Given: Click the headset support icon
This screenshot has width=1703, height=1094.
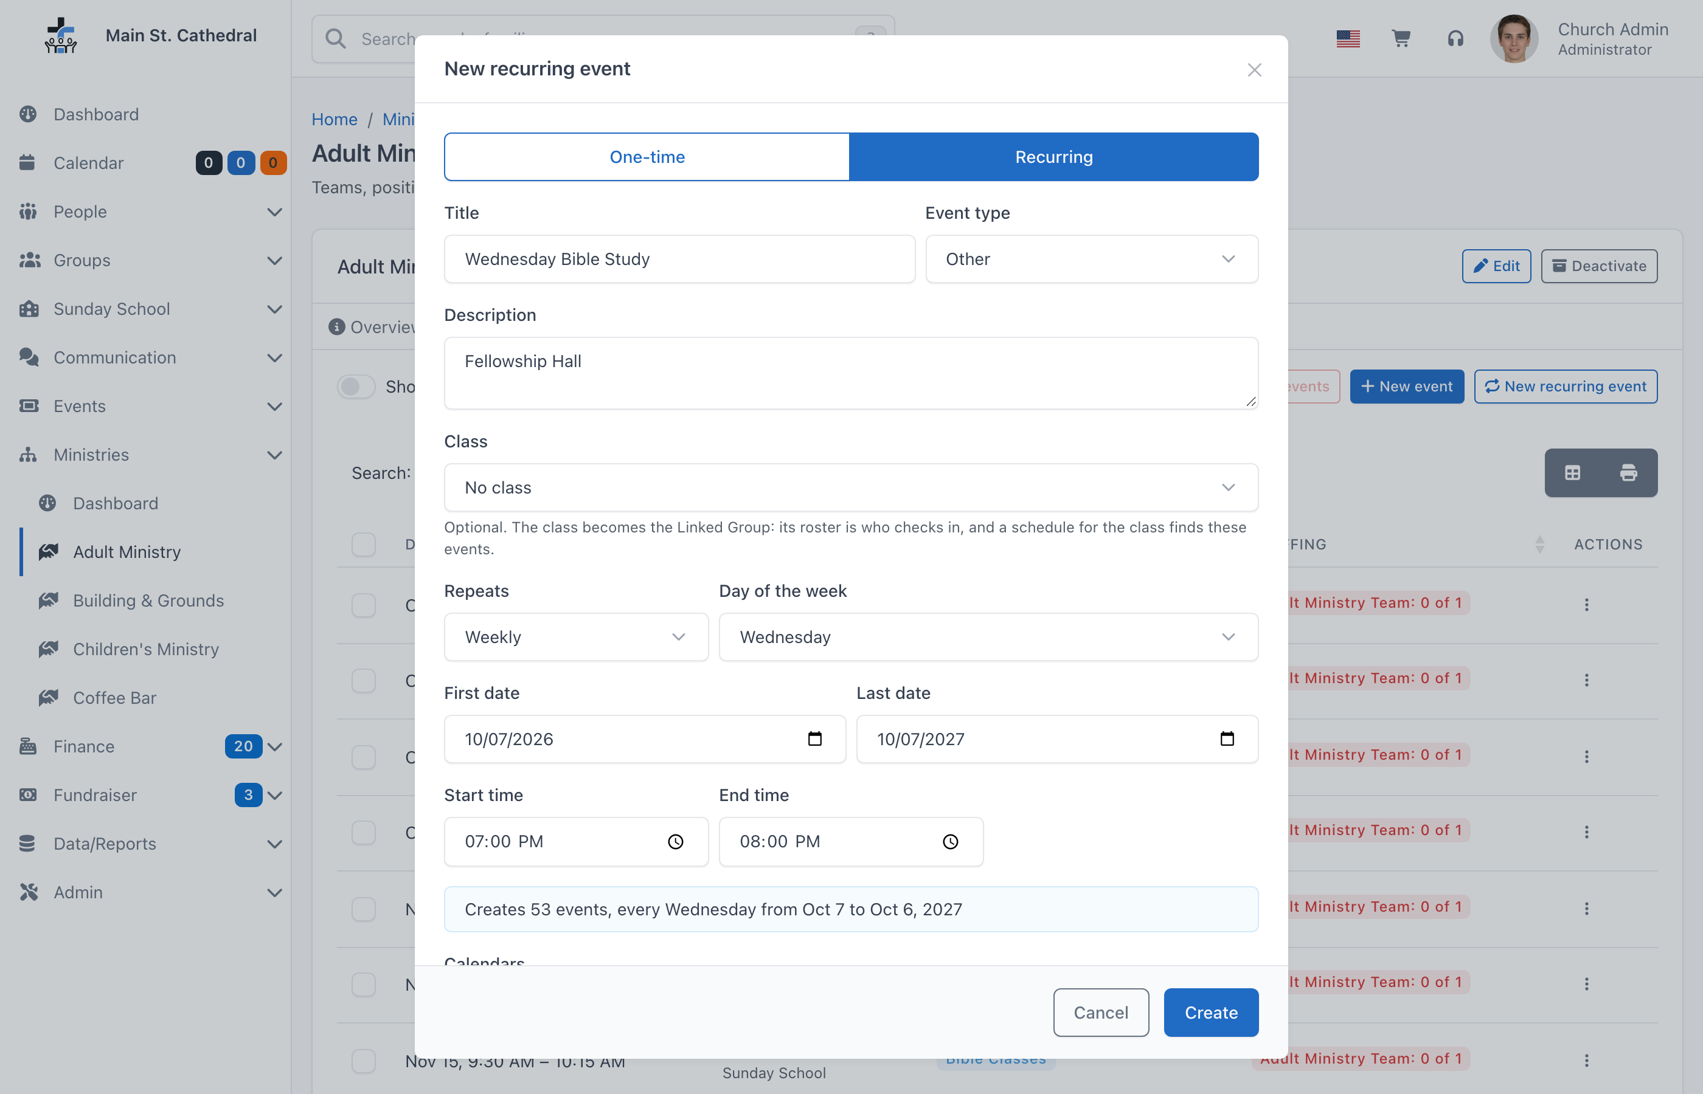Looking at the screenshot, I should pos(1455,38).
